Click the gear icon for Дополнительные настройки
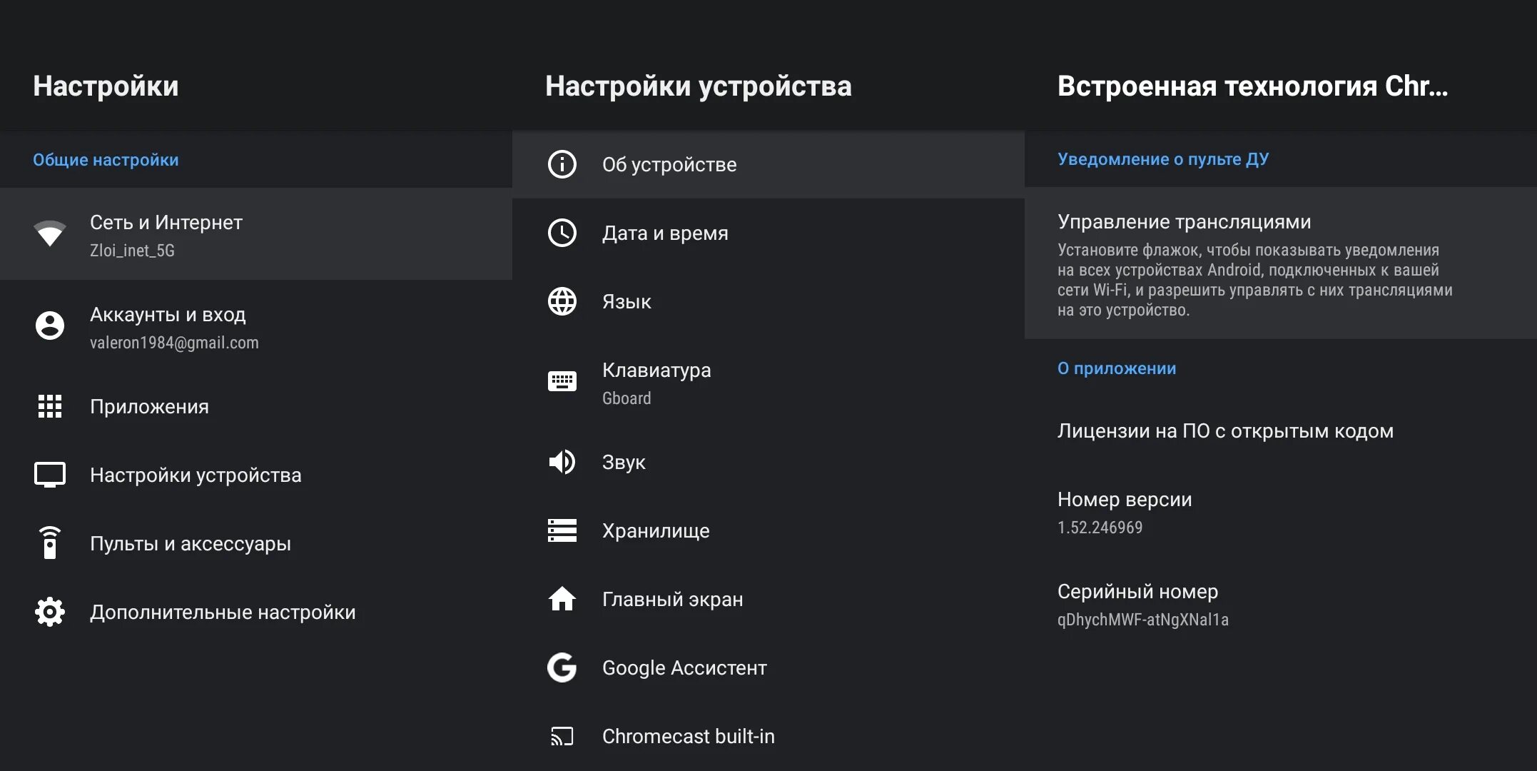Viewport: 1537px width, 771px height. pyautogui.click(x=50, y=612)
